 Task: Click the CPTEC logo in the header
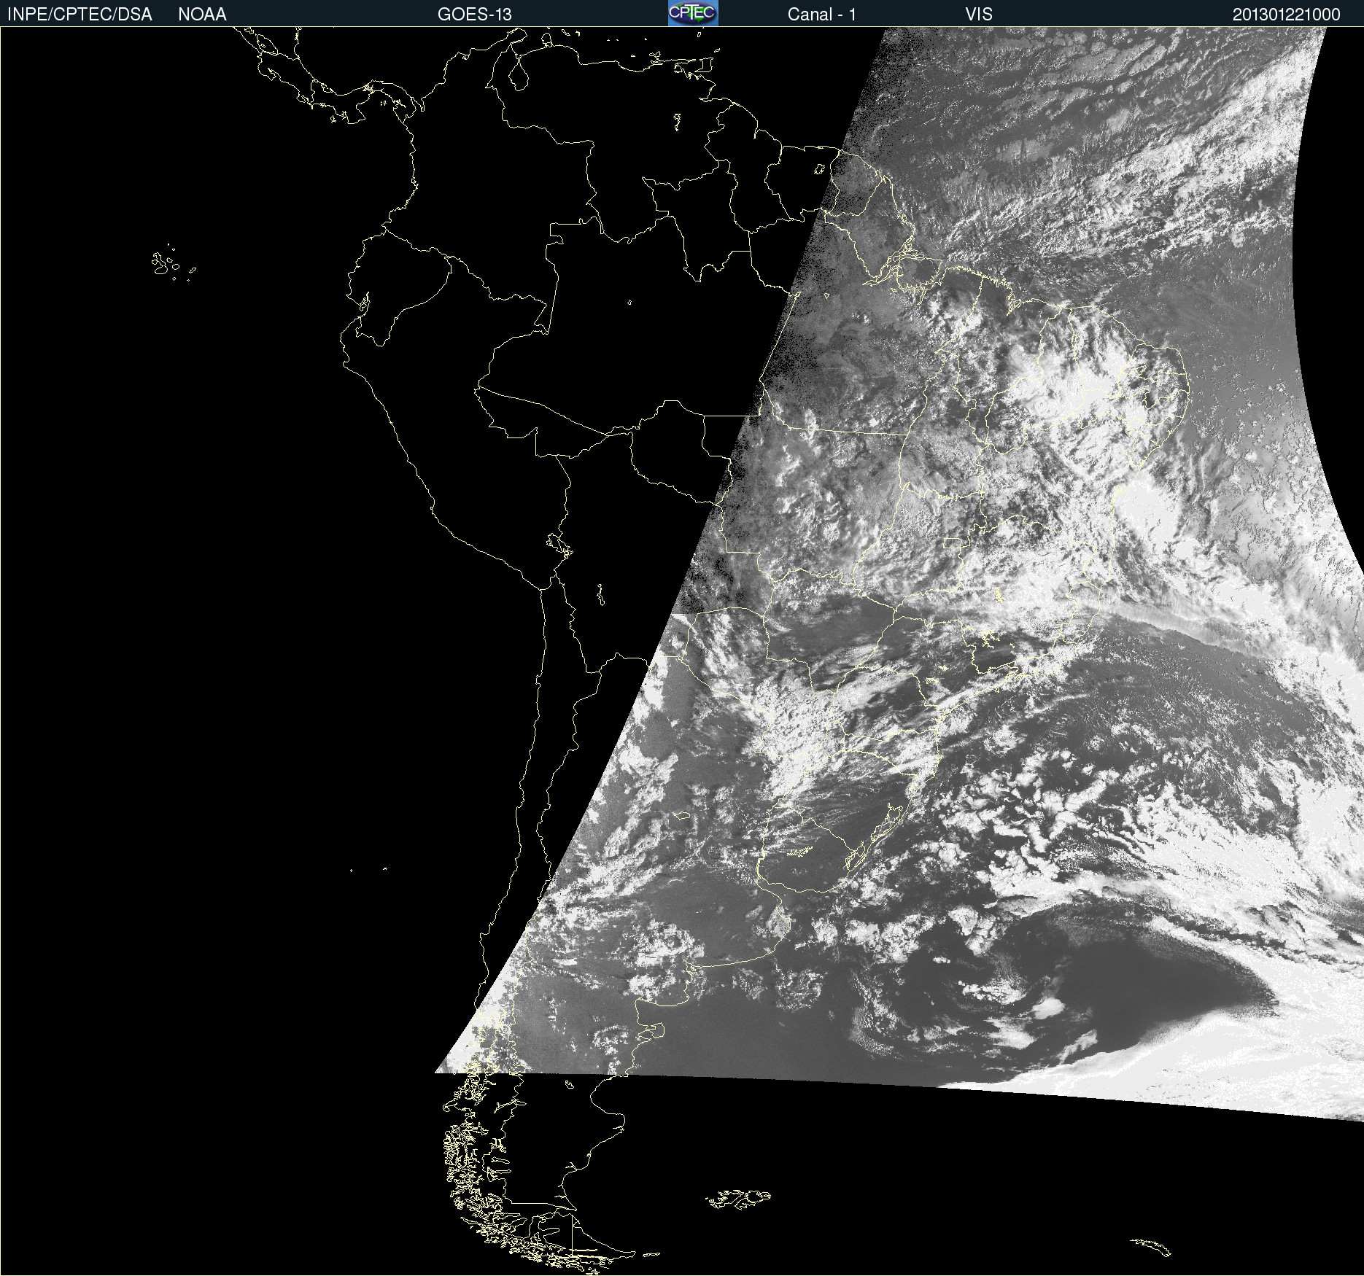[x=693, y=13]
